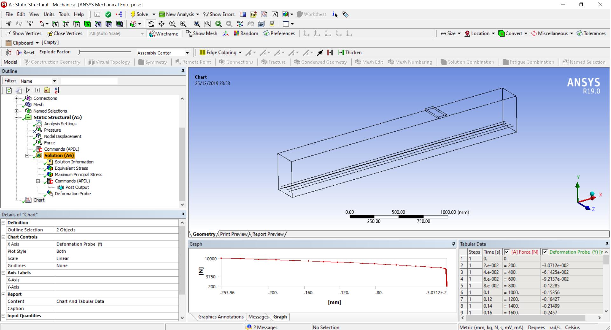Click the Refresh icon in Outline toolbar
This screenshot has width=611, height=330.
(x=9, y=90)
